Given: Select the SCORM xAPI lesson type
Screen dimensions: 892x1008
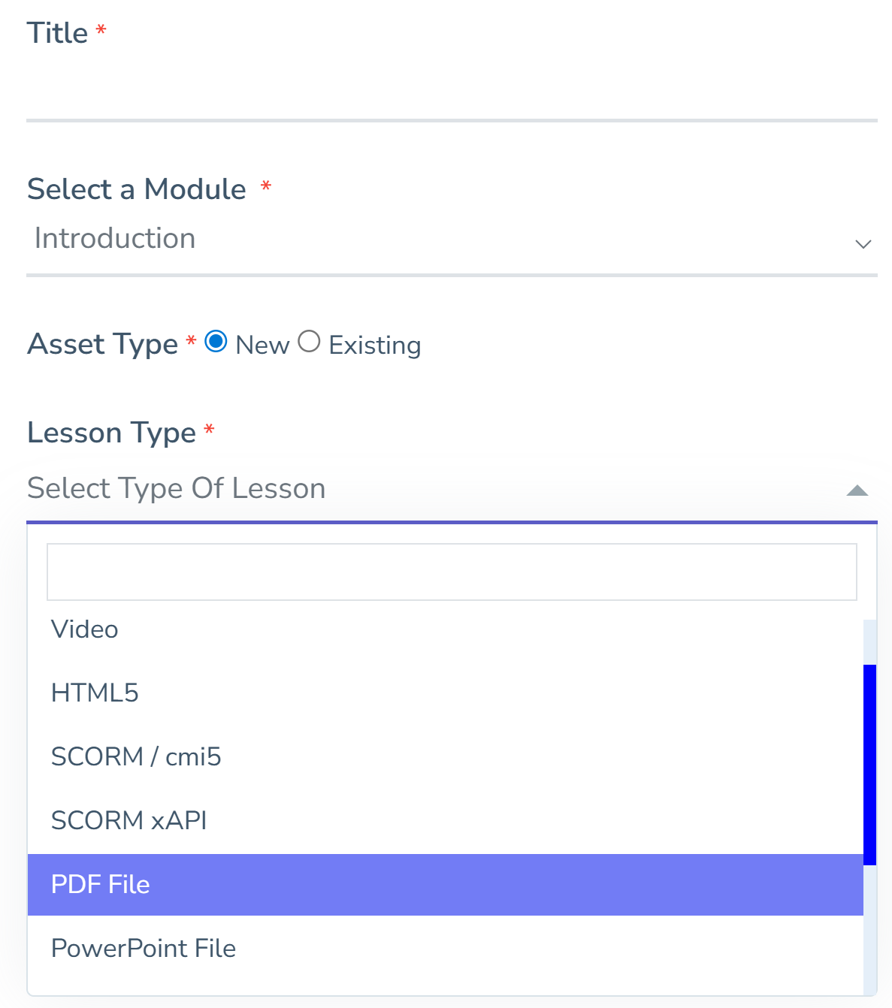Looking at the screenshot, I should click(129, 821).
